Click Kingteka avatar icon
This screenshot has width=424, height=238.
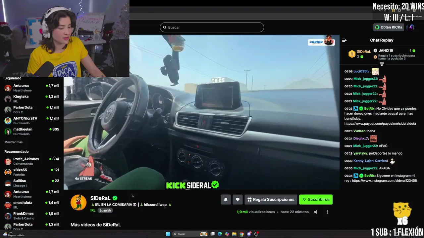pyautogui.click(x=8, y=99)
